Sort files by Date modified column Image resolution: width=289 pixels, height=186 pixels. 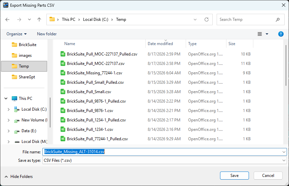[160, 44]
